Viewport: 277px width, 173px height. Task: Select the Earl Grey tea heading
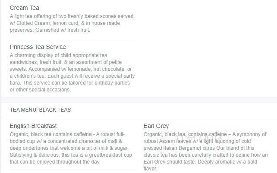(x=156, y=126)
